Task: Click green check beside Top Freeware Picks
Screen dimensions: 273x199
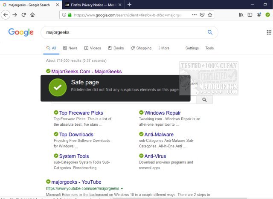Action: tap(56, 112)
